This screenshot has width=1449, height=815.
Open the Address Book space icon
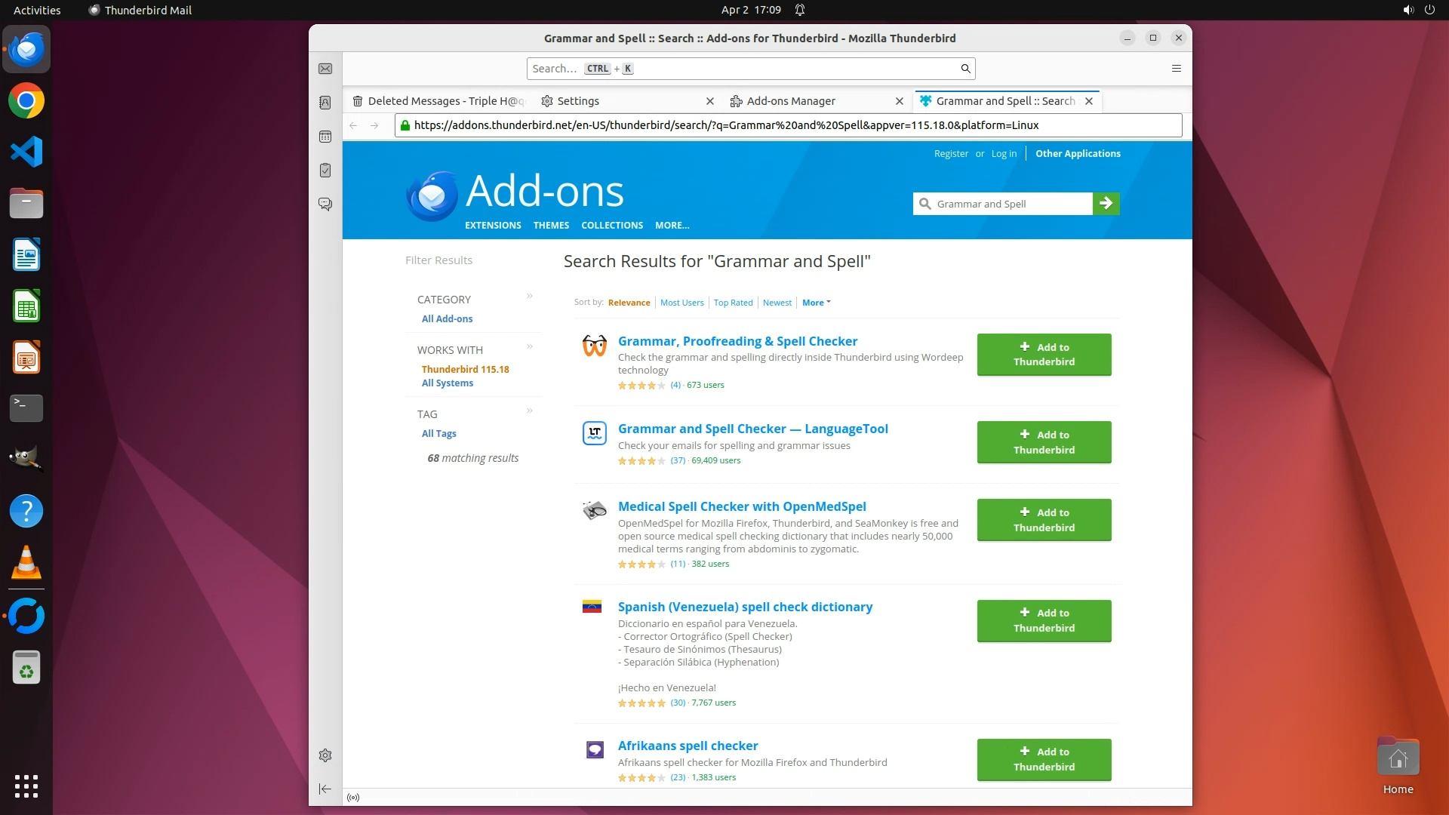[325, 103]
